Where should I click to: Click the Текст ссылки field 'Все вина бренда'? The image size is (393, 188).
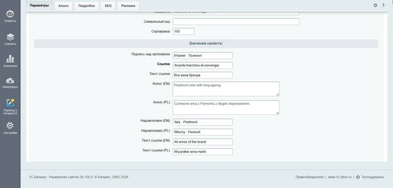(x=202, y=75)
